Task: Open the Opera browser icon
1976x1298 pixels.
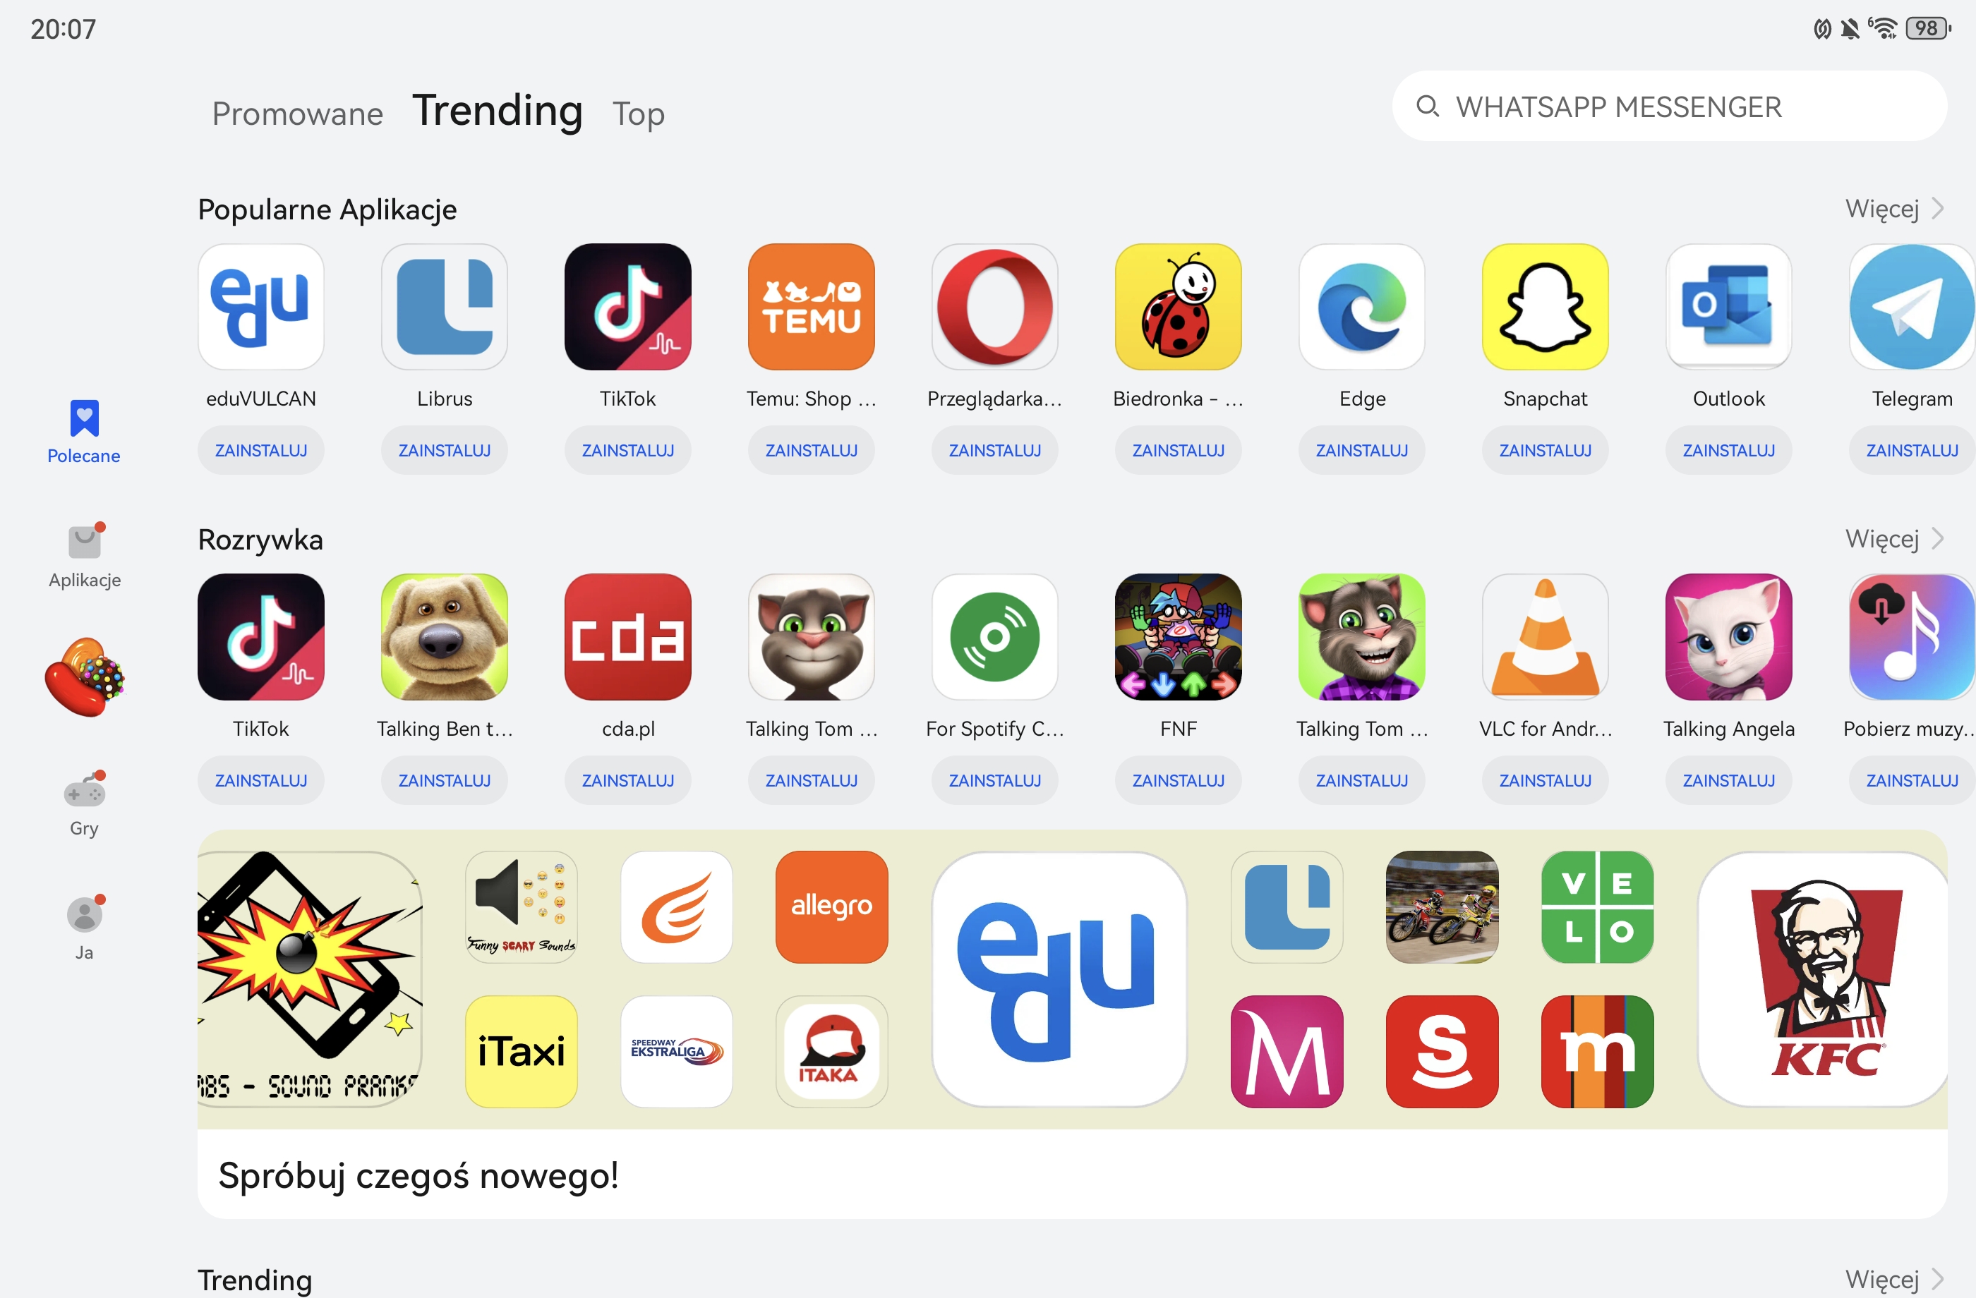Action: [994, 306]
